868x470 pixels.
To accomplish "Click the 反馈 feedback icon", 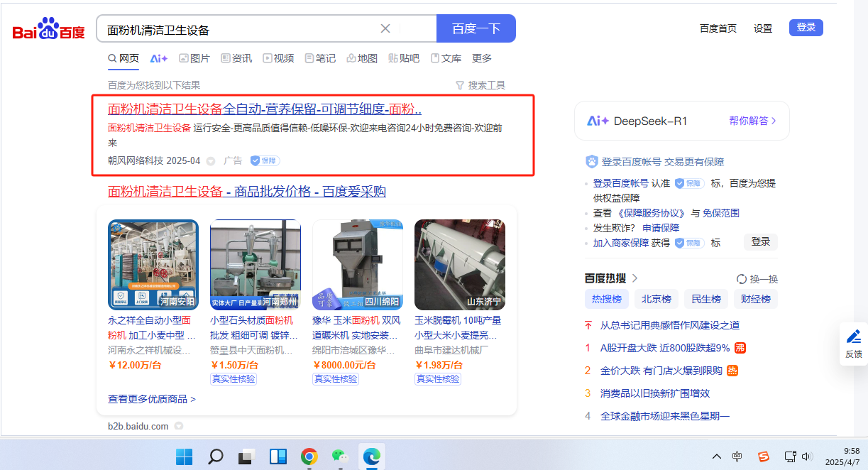I will (854, 343).
